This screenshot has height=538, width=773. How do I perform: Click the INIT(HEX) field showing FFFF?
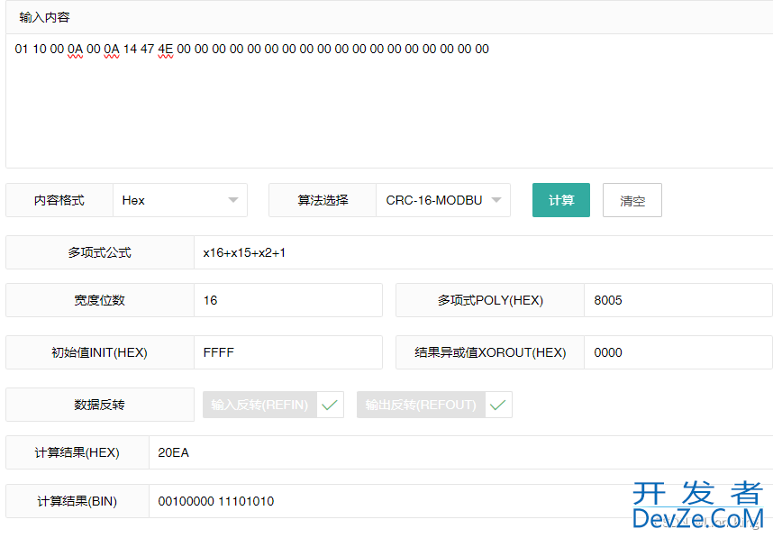(288, 352)
